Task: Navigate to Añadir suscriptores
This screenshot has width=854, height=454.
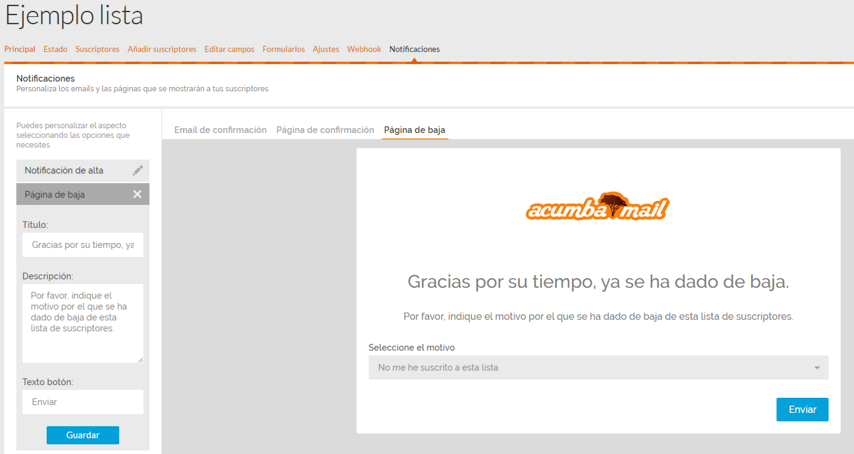Action: pos(162,49)
